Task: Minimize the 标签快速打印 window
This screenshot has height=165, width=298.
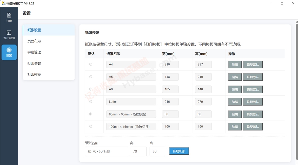Action: [271, 3]
